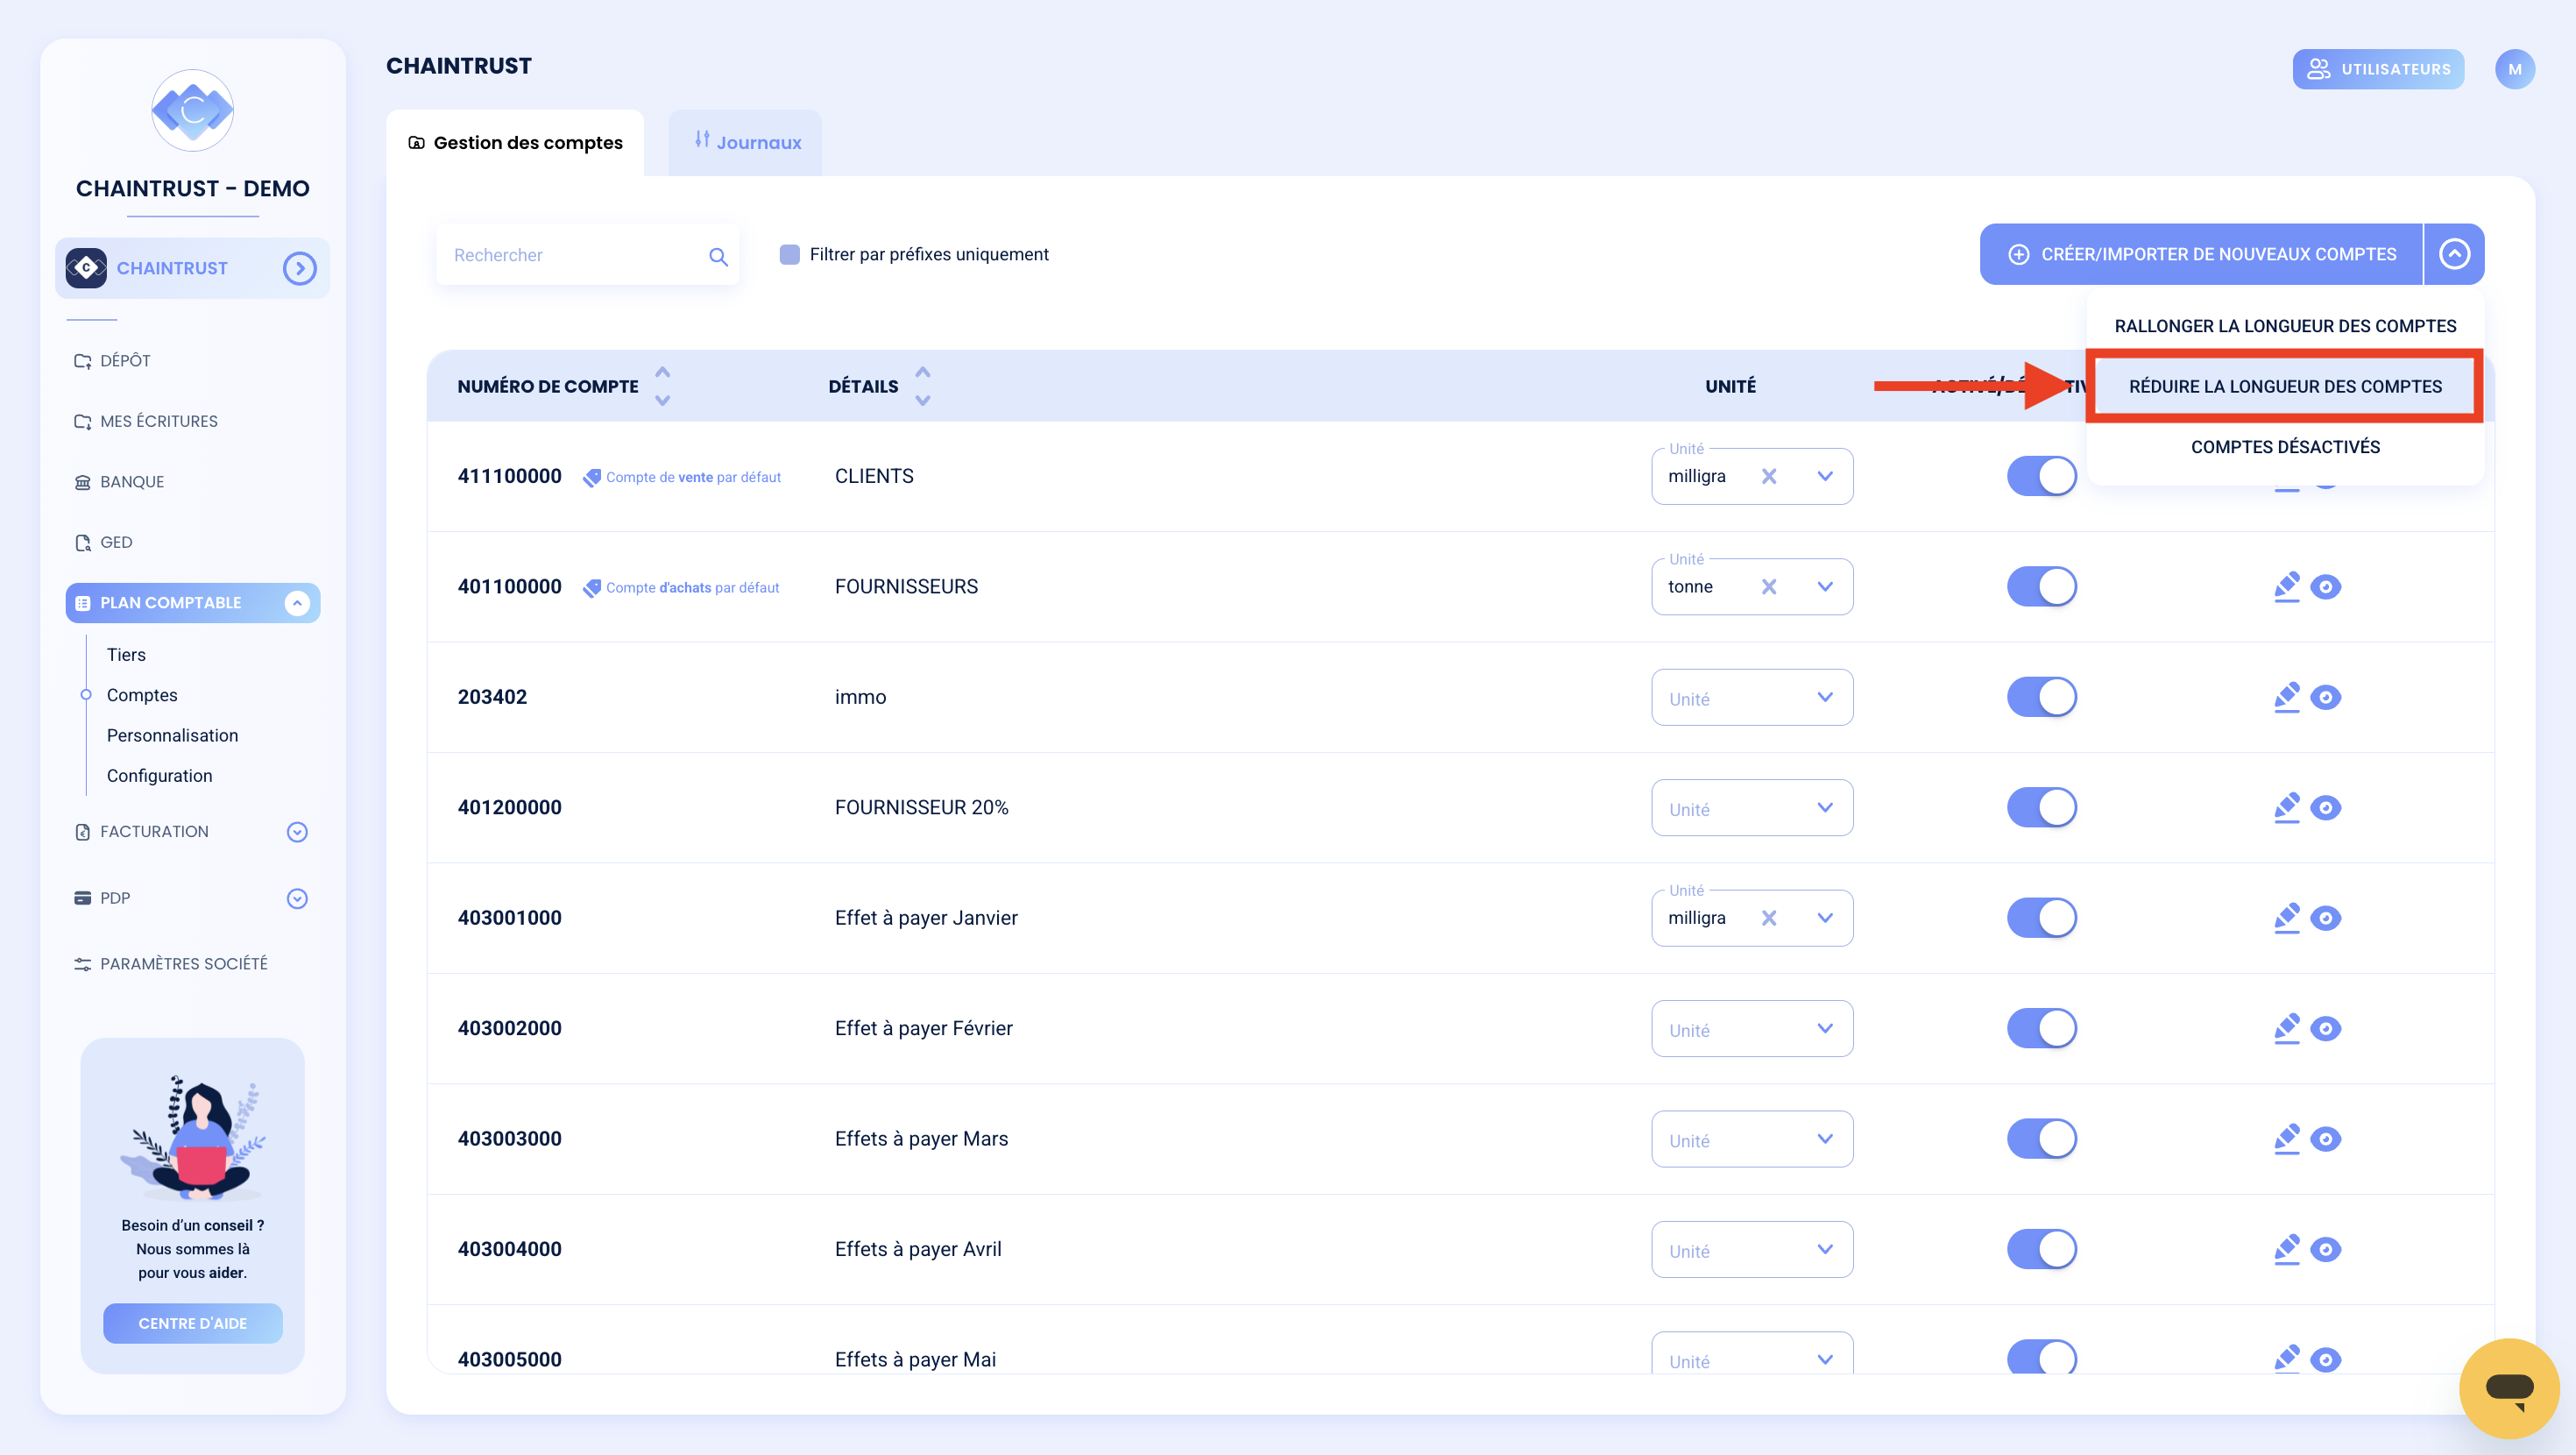Click the Chaintrust arrow circle icon
2576x1455 pixels.
(x=299, y=268)
